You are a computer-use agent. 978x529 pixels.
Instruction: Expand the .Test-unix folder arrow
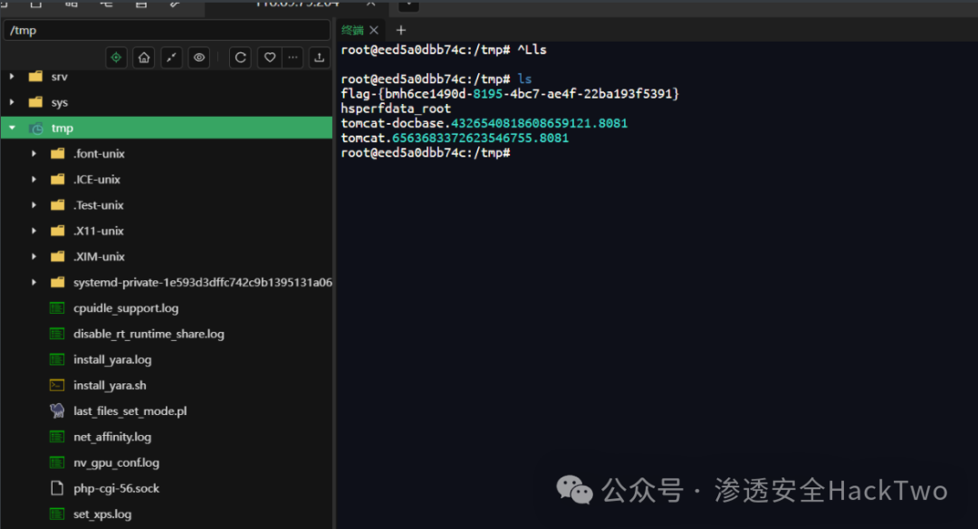coord(34,204)
